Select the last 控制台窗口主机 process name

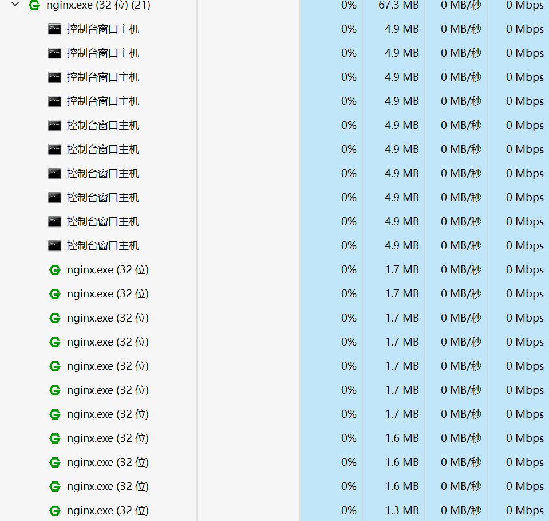pos(103,246)
